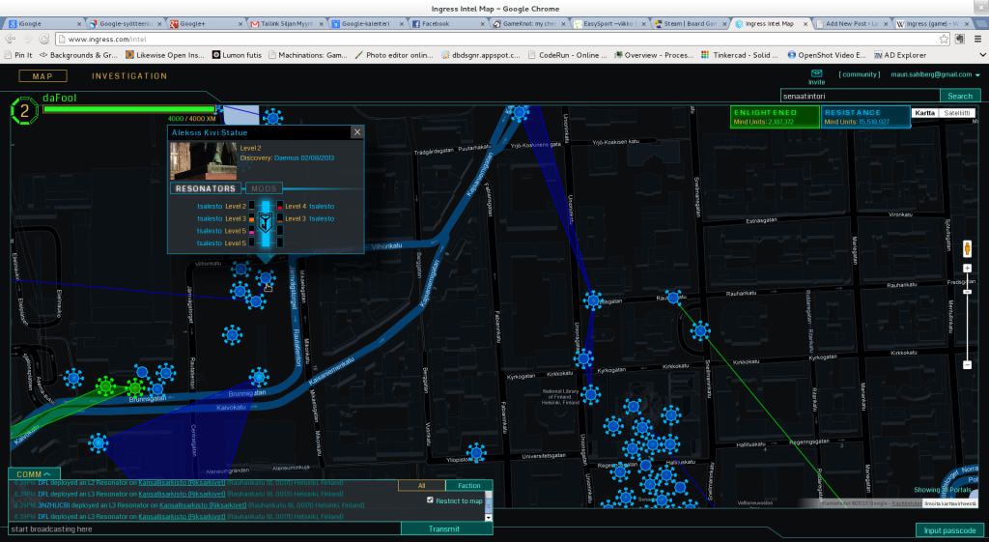Show All messages in COMM

(421, 485)
